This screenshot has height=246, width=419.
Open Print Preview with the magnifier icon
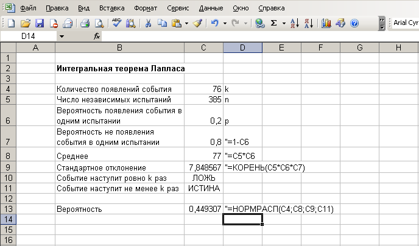coord(99,23)
